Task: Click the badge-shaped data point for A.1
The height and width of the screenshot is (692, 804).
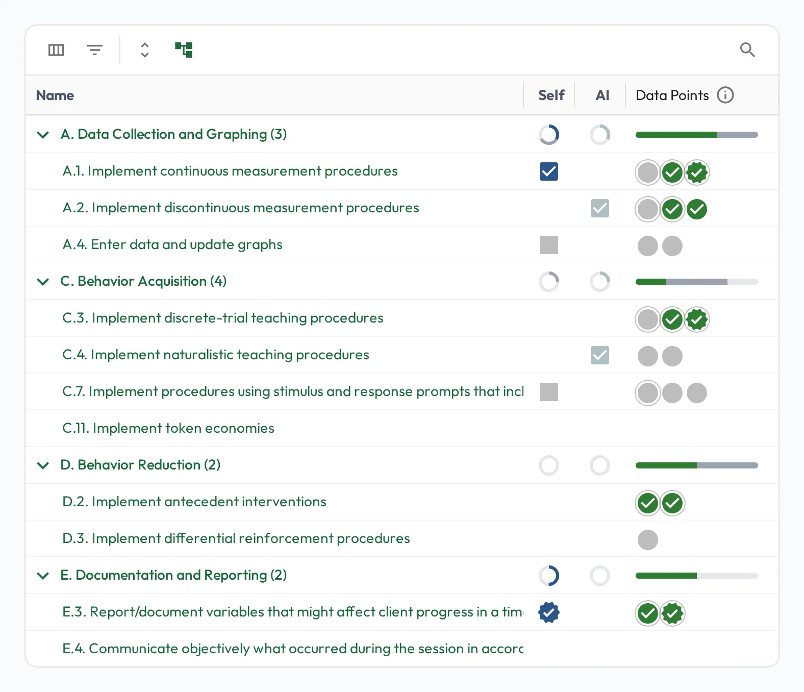Action: (697, 172)
